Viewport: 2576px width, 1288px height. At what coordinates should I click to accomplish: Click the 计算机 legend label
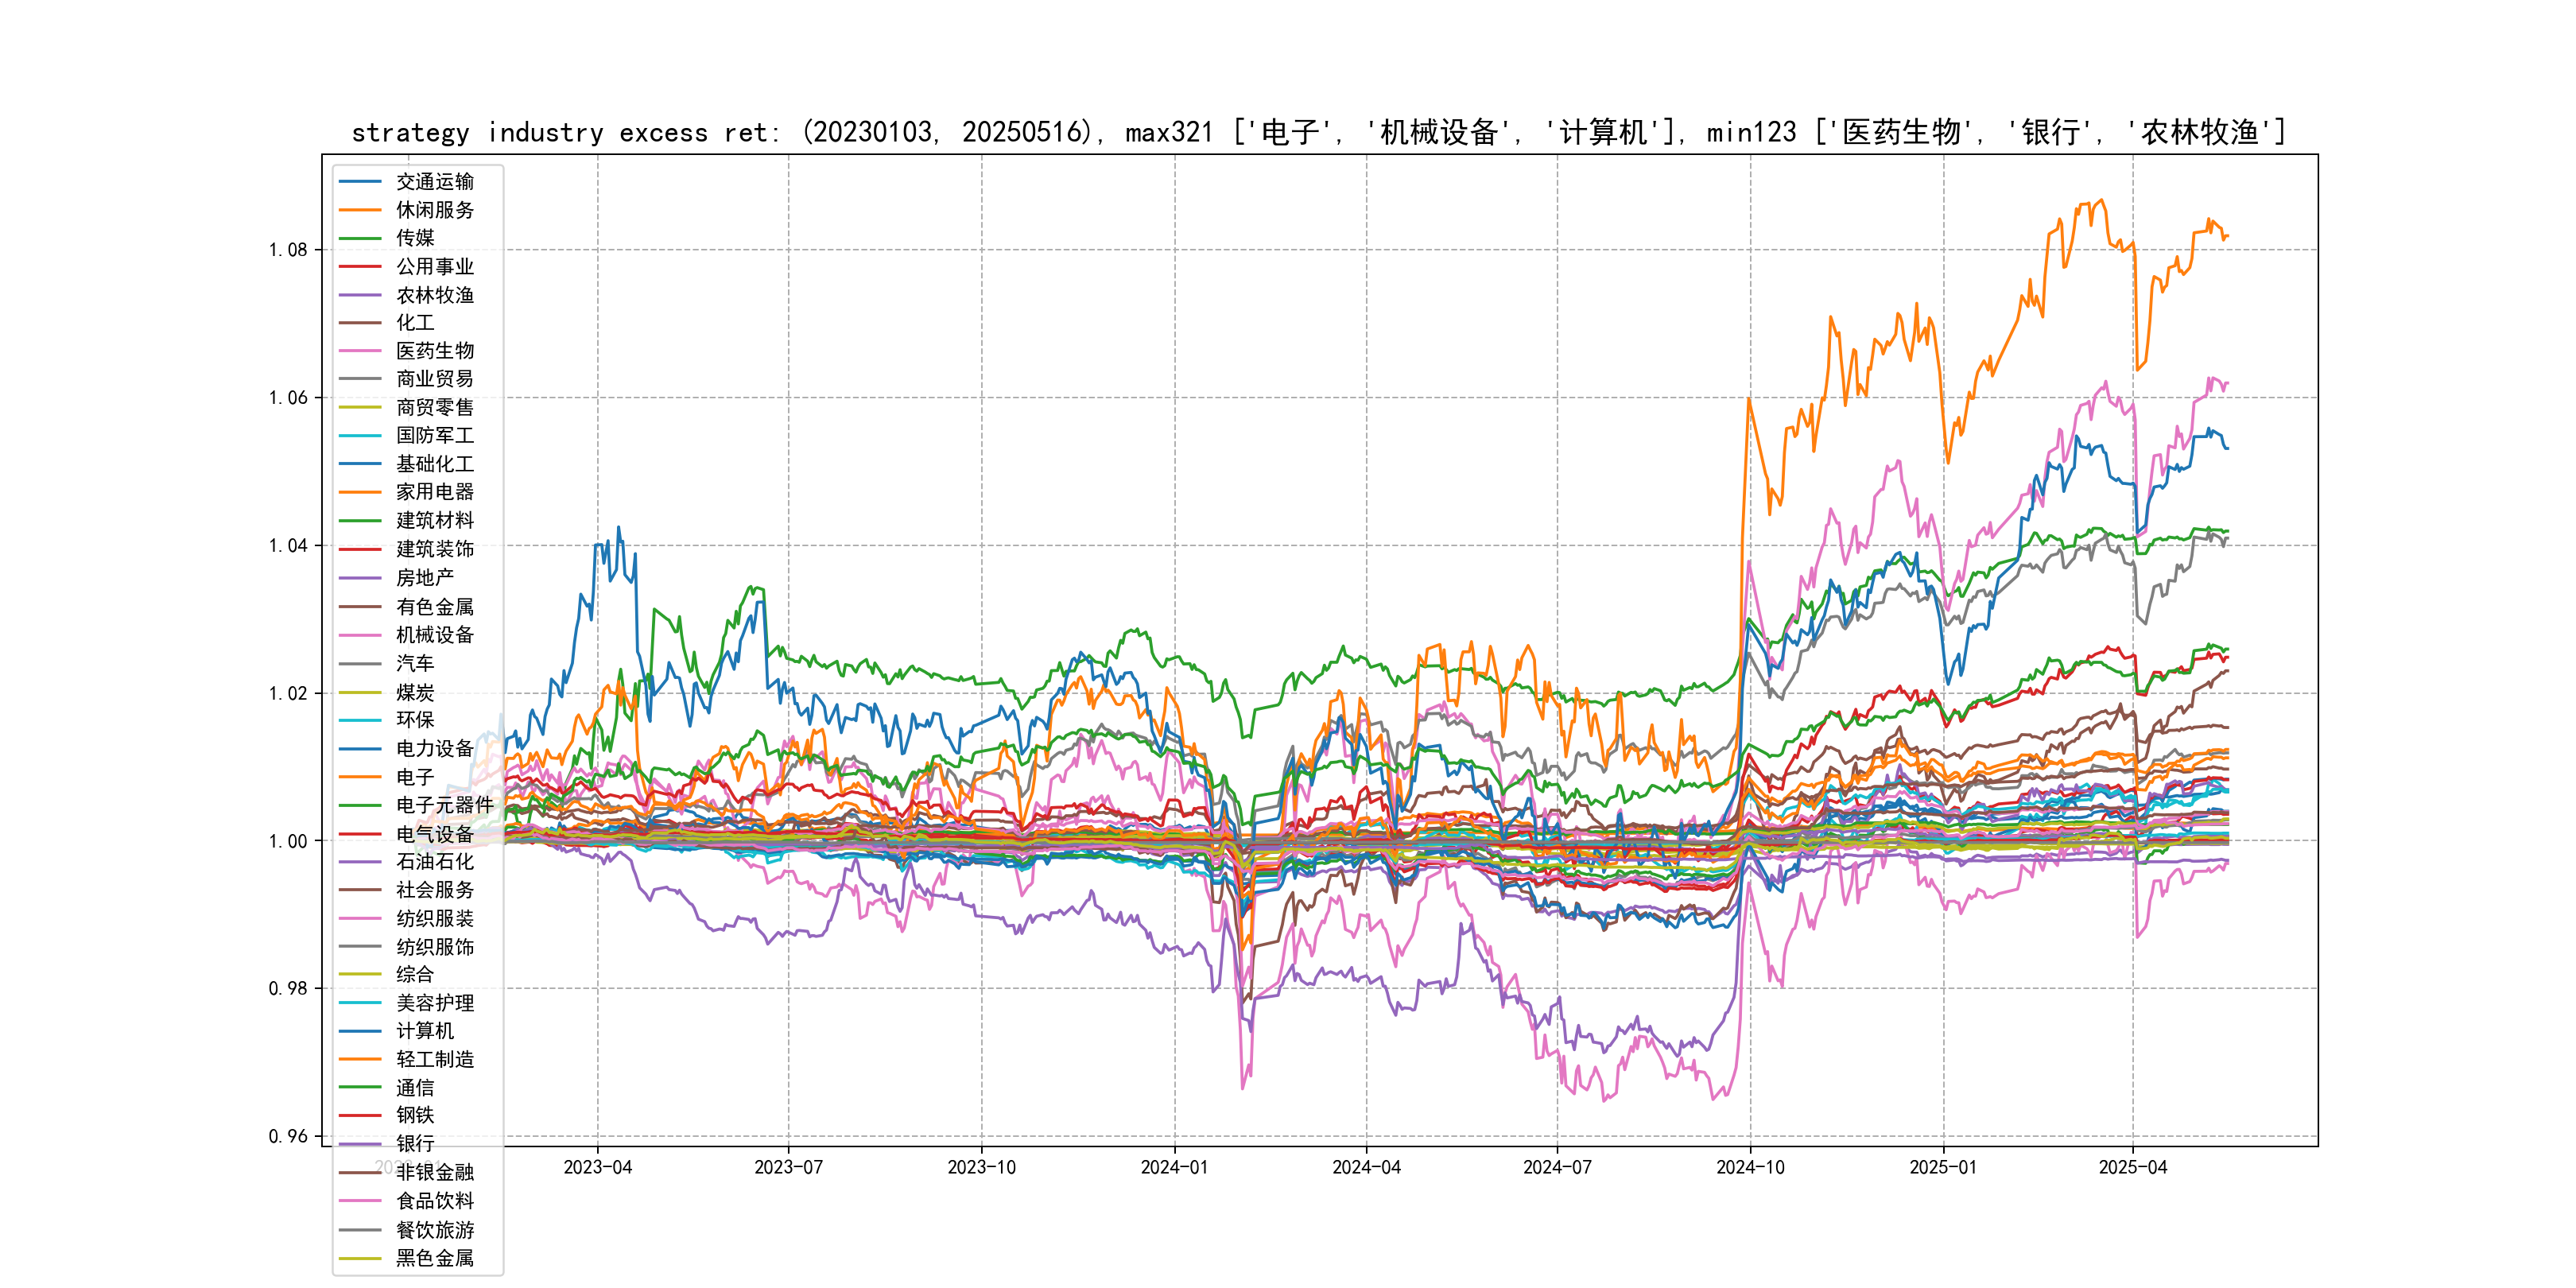pos(424,1031)
